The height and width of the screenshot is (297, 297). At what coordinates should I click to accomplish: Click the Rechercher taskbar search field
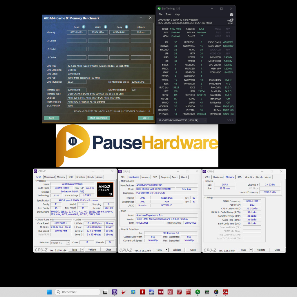[77, 292]
